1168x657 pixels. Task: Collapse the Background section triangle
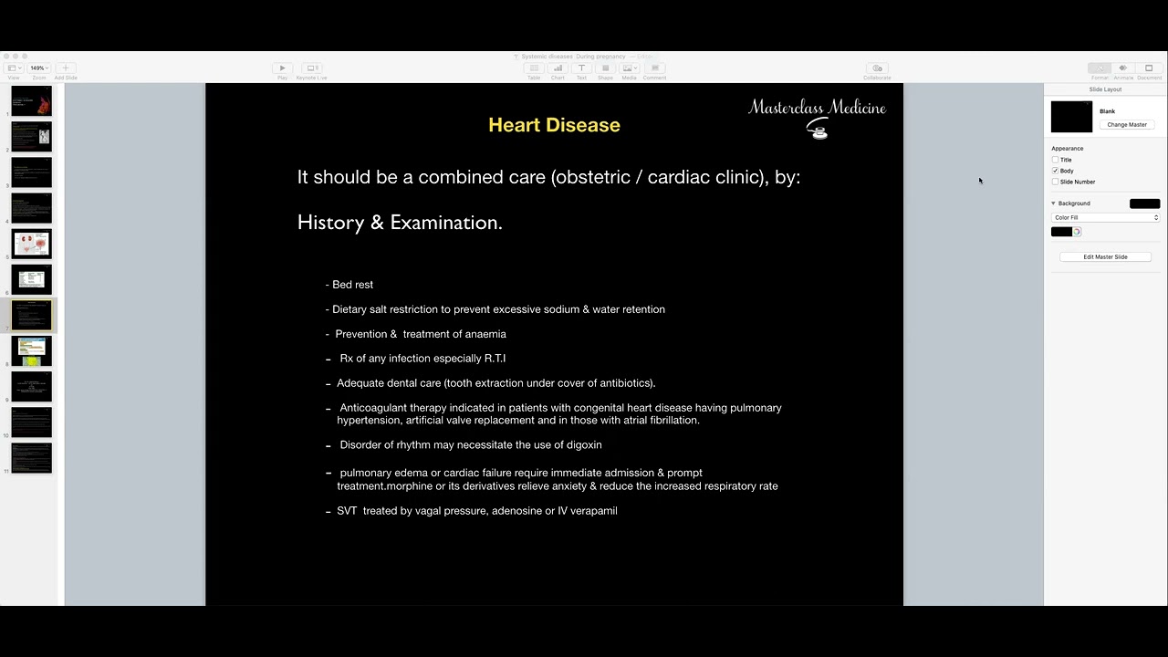[1053, 203]
